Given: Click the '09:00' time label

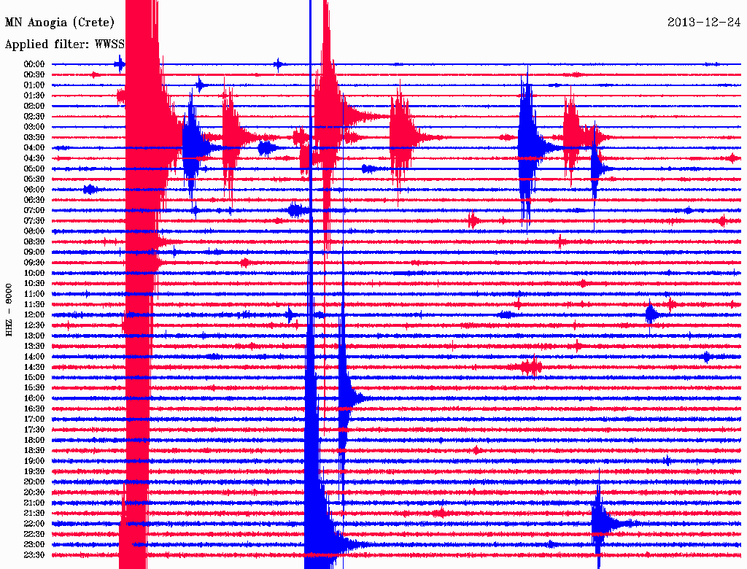Looking at the screenshot, I should pyautogui.click(x=34, y=252).
